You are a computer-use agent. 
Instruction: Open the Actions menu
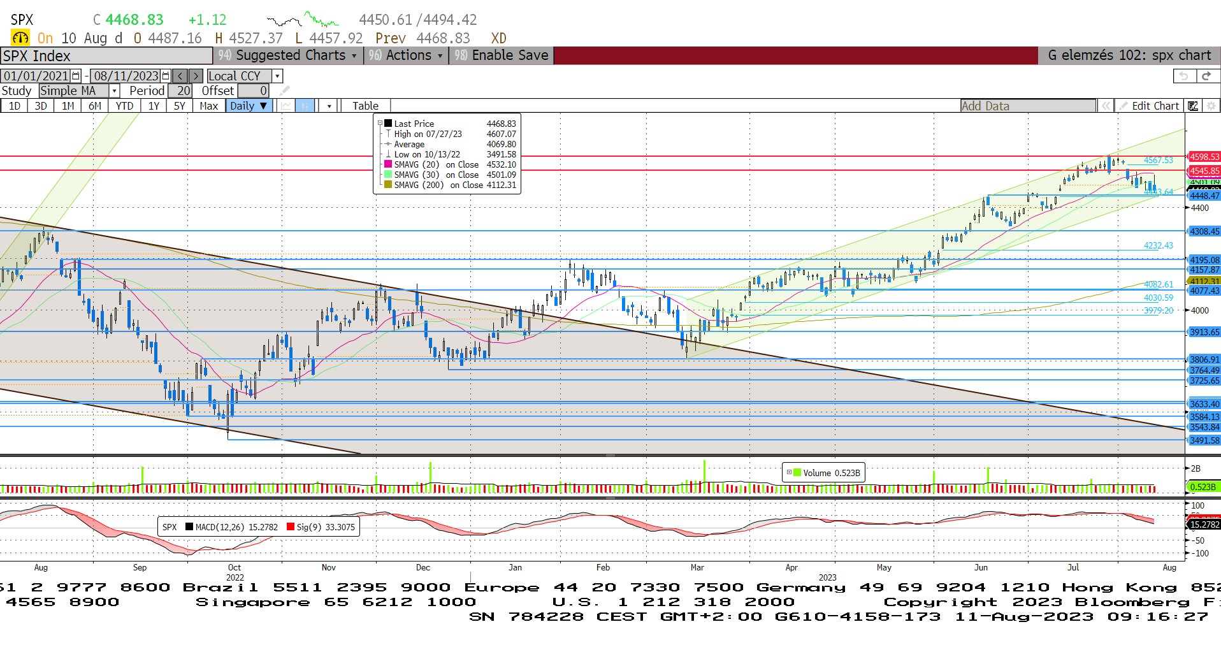(x=406, y=55)
